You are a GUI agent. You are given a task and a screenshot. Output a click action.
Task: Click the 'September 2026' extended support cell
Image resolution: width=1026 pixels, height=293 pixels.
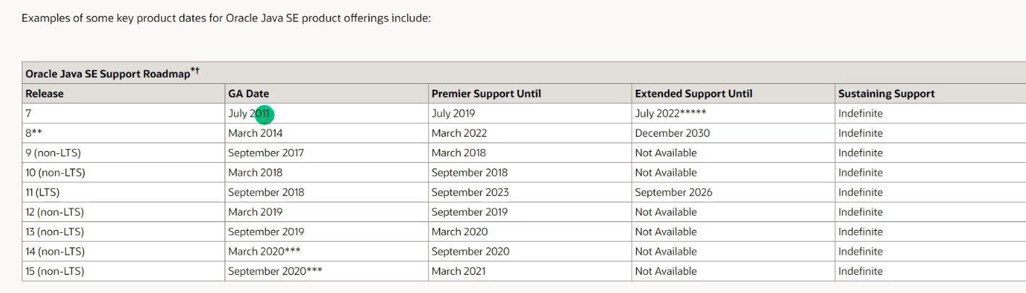point(673,192)
